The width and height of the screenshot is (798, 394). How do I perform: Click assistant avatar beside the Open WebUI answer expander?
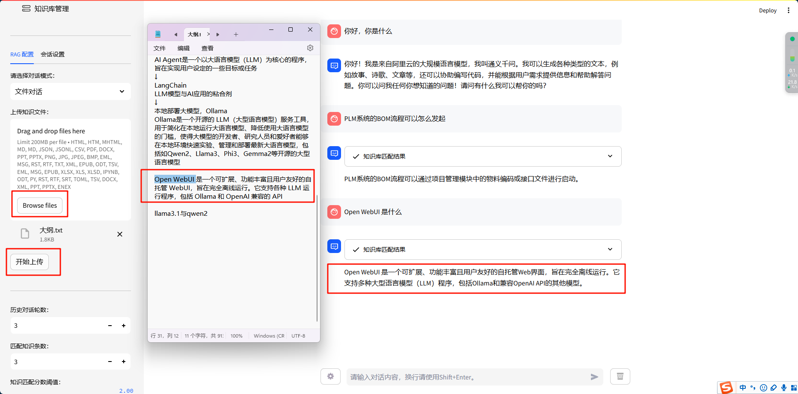pyautogui.click(x=334, y=246)
